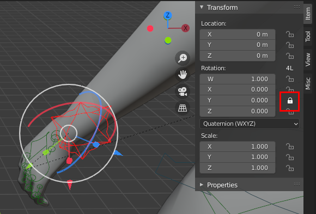Click the Properties panel drag grip dots
The width and height of the screenshot is (316, 214).
296,185
